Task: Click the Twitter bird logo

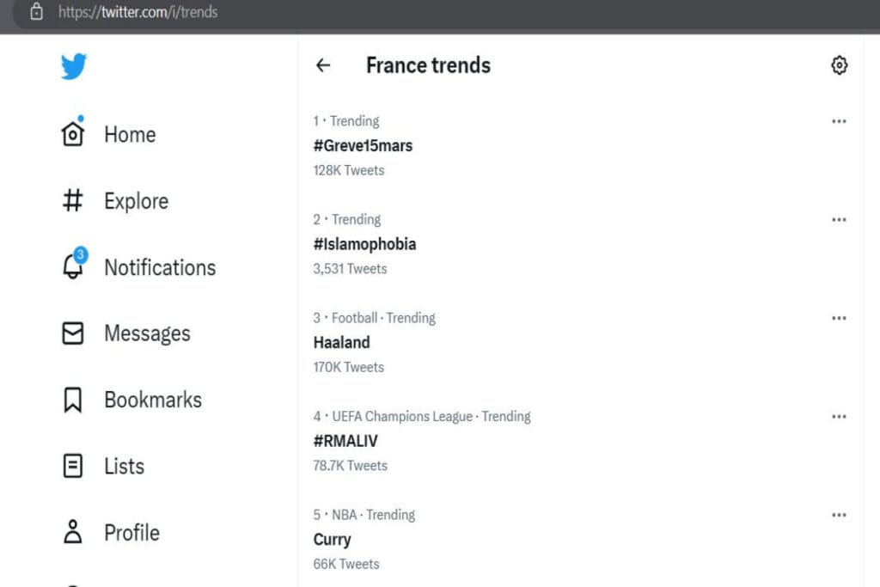Action: (74, 66)
